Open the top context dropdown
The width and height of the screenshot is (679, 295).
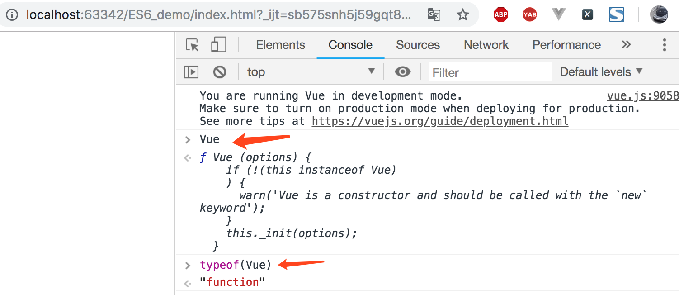(x=311, y=72)
